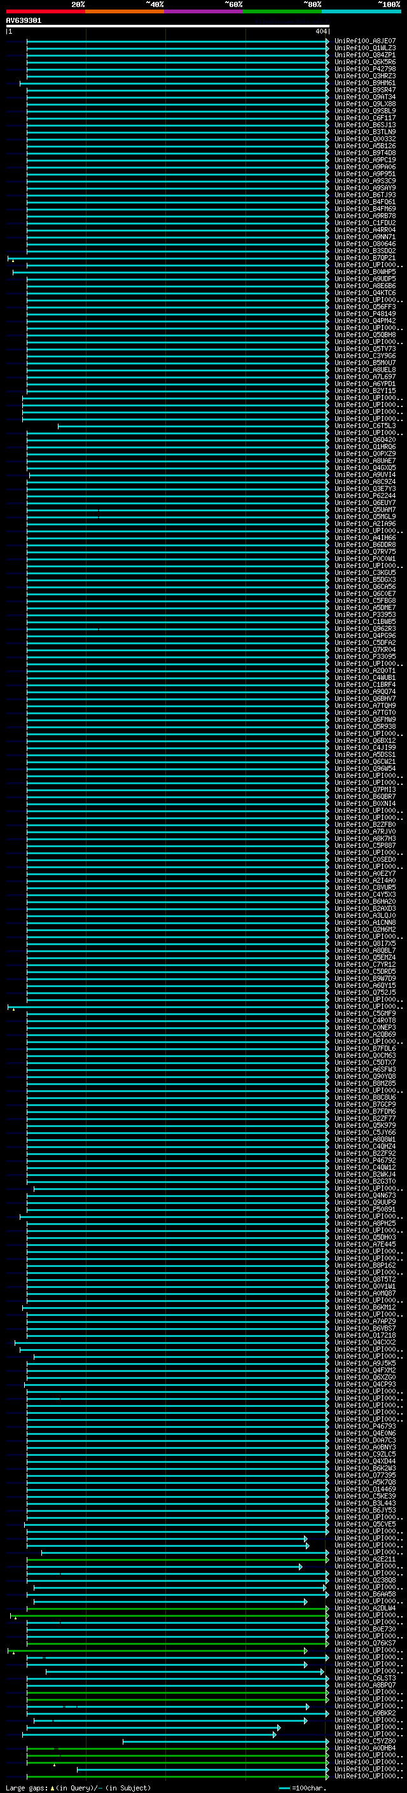Select hit UniRef100_B4FM69
This screenshot has width=407, height=1793.
(x=364, y=209)
